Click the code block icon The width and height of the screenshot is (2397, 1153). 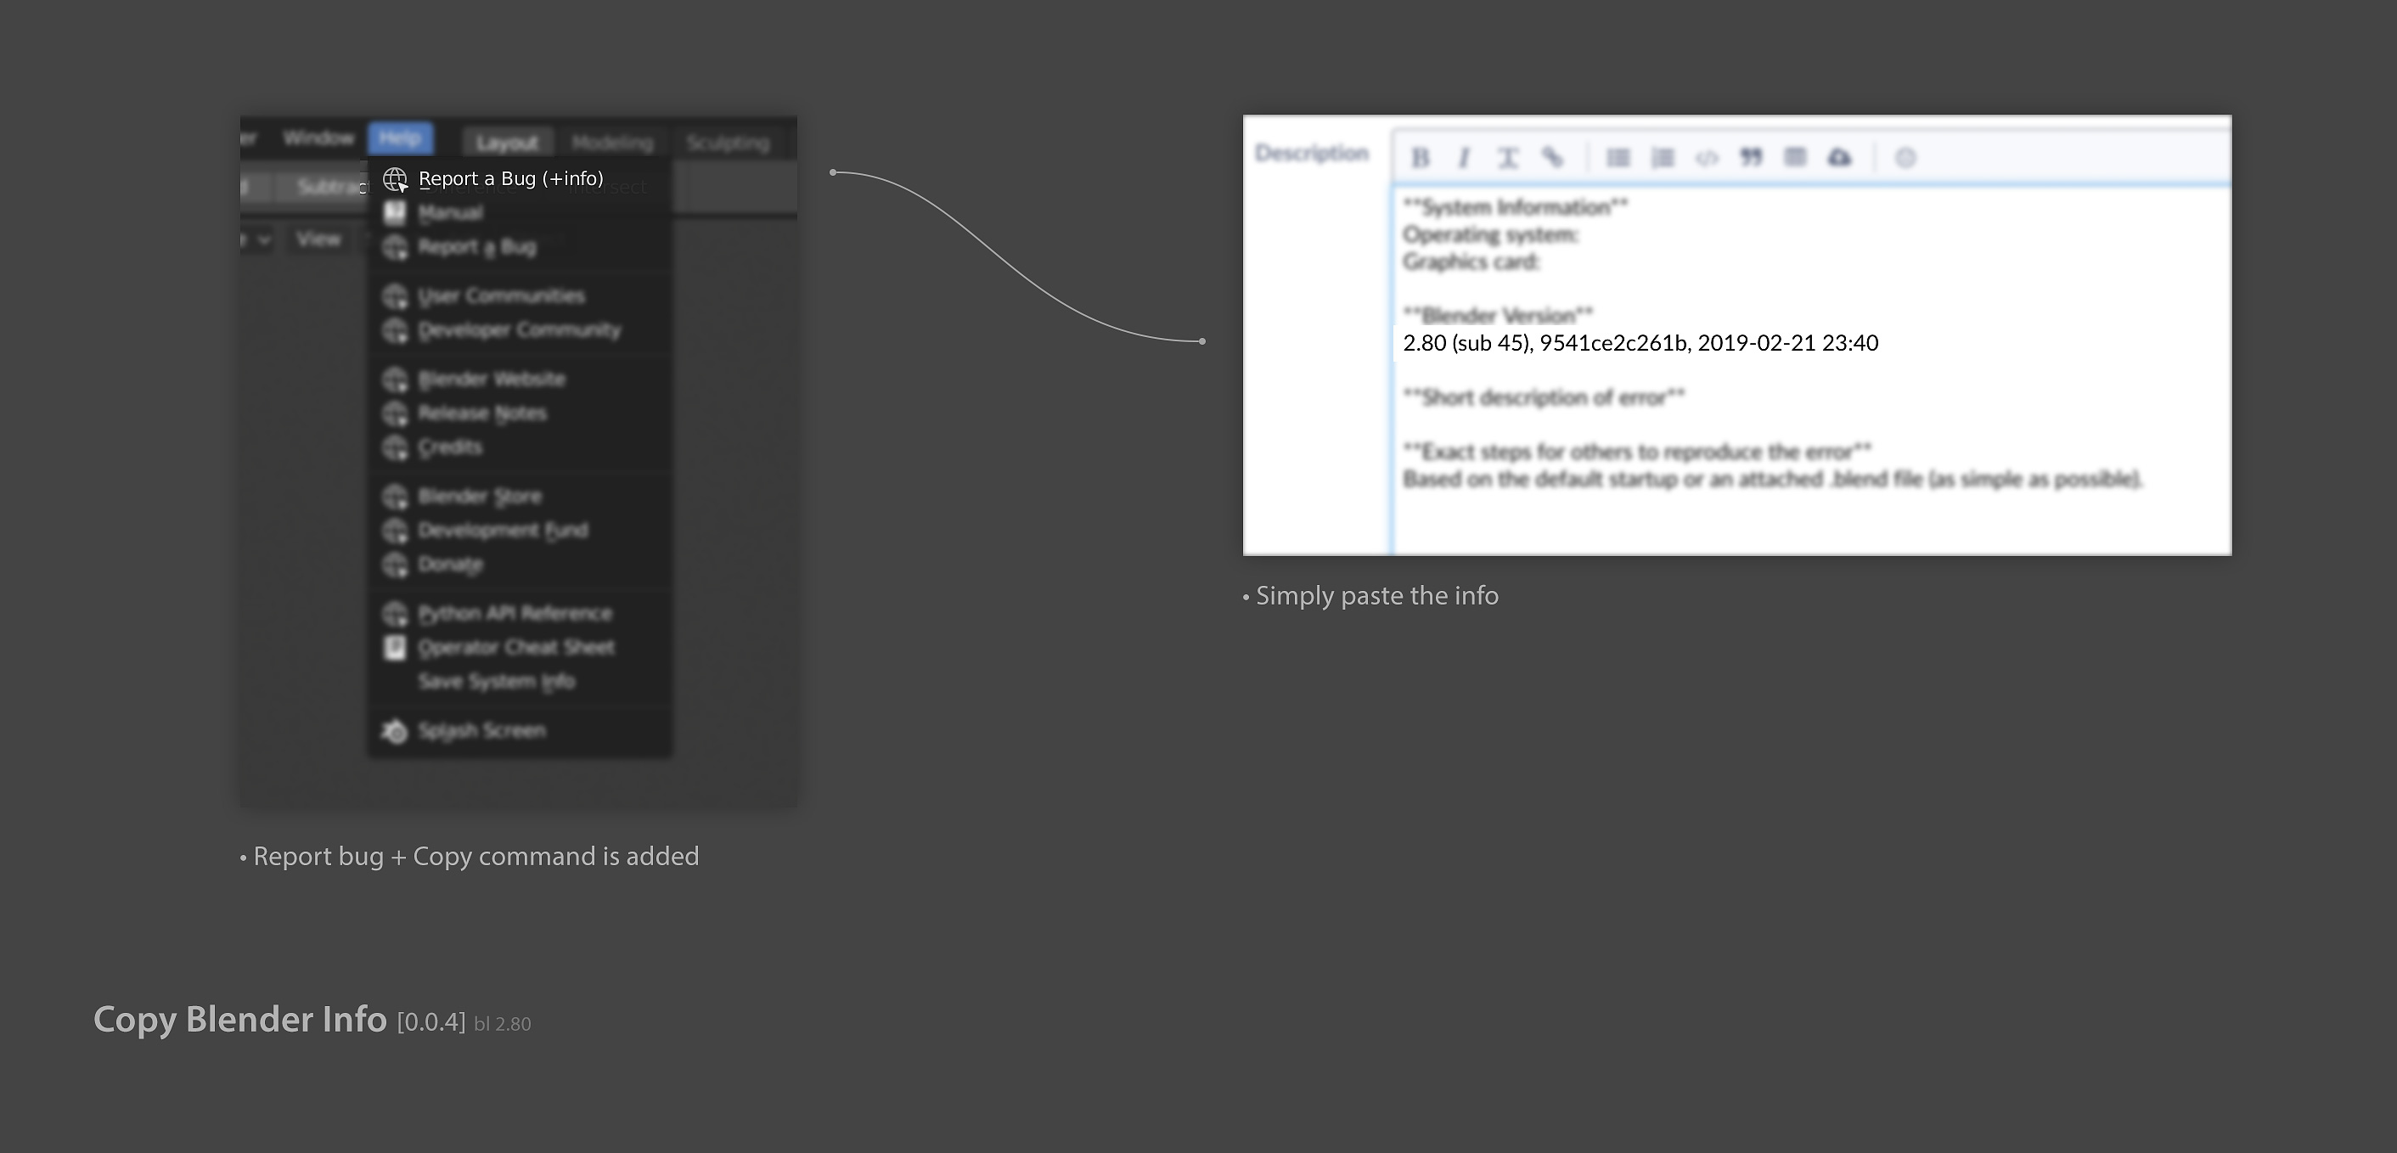(x=1707, y=157)
